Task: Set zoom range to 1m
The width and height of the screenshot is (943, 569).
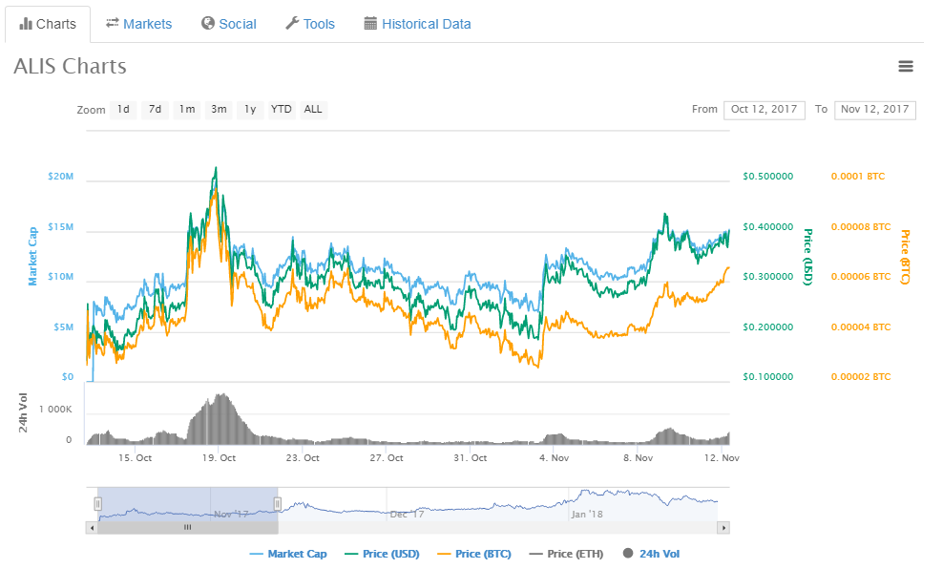Action: pyautogui.click(x=187, y=110)
